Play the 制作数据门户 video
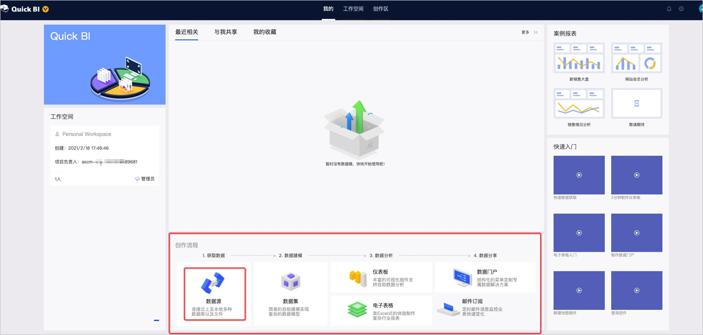The image size is (703, 335). [636, 233]
